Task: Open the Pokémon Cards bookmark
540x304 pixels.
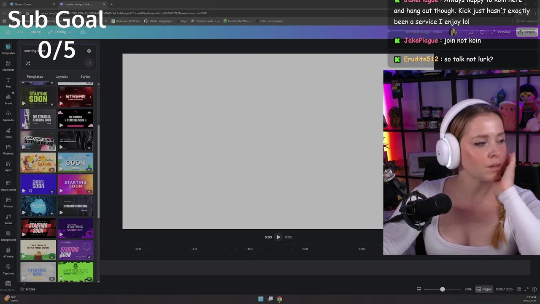Action: pyautogui.click(x=205, y=21)
